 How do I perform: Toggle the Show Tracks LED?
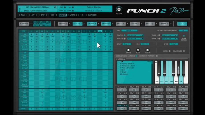(x=184, y=36)
